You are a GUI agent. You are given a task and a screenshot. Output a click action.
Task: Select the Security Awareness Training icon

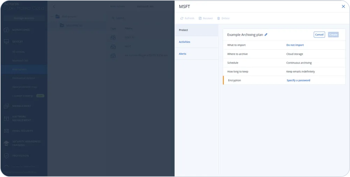[x=6, y=143]
